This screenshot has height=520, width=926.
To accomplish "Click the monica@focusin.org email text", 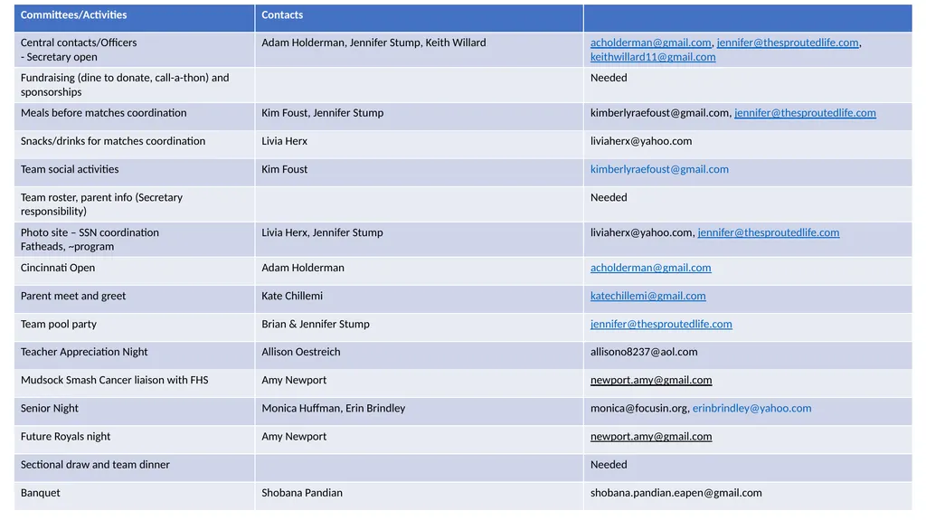I will click(639, 409).
